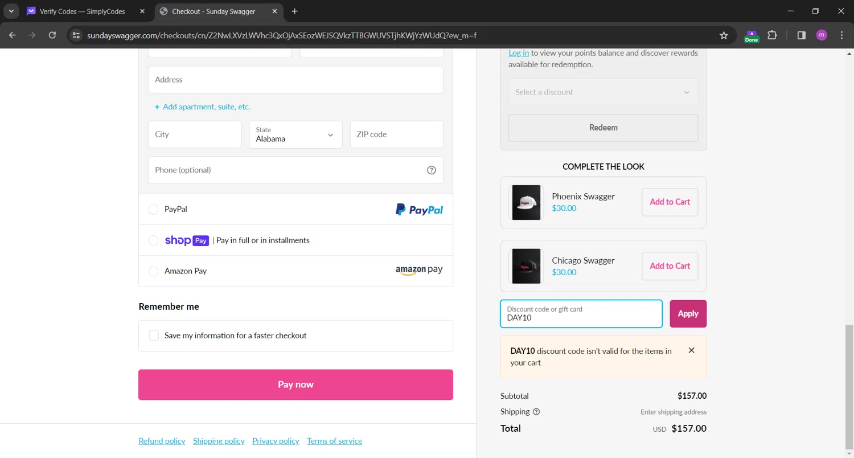Screen dimensions: 854x458
Task: Click Add apartment, suite, etc. link
Action: coord(202,107)
